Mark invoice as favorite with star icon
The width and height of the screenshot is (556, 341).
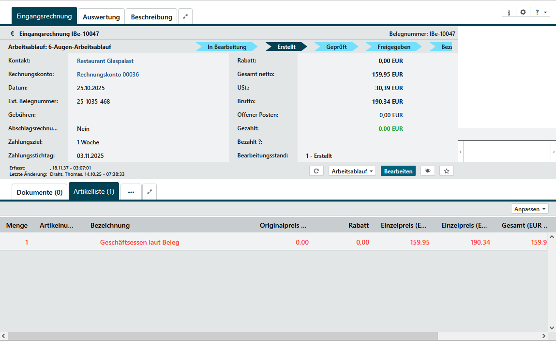point(447,171)
